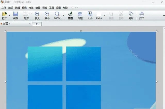Click the FastStone Editor title bar icon
This screenshot has height=109, width=165.
coord(2,2)
